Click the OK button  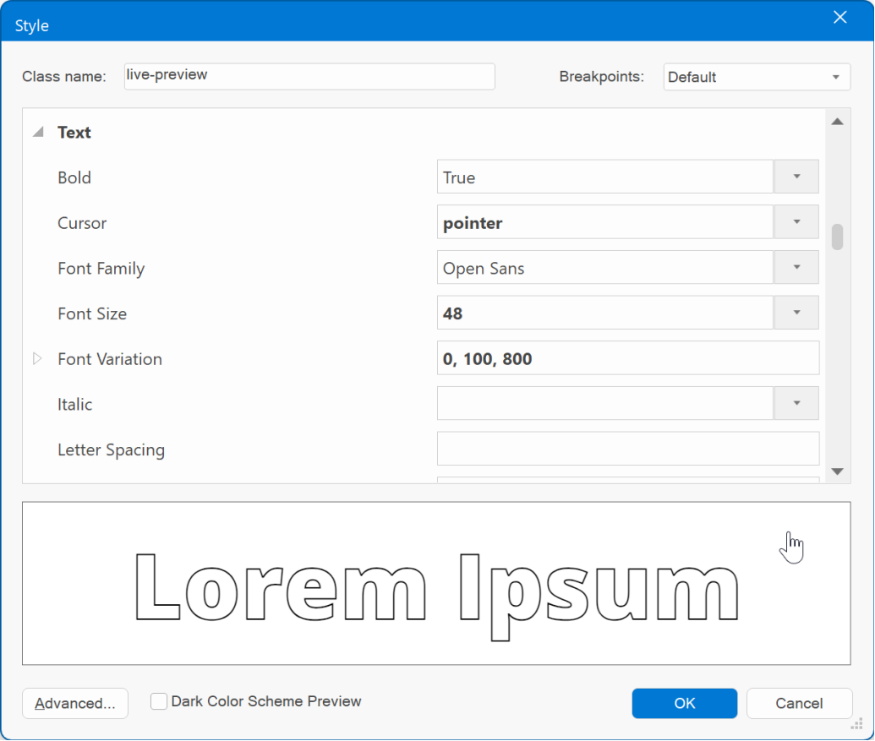click(x=684, y=703)
